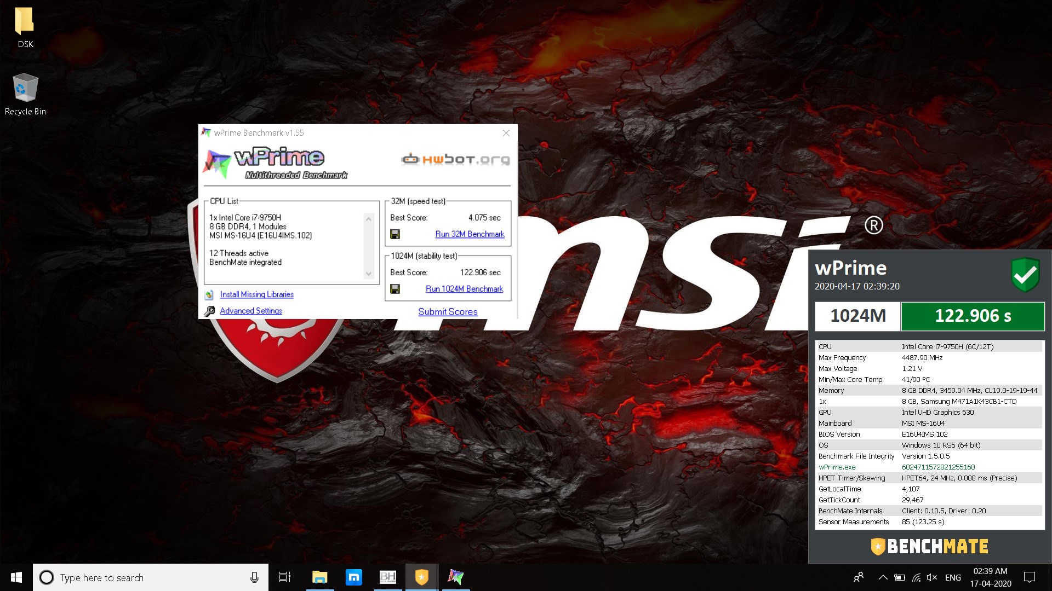Select the Recycle Bin desktop icon

pos(25,94)
